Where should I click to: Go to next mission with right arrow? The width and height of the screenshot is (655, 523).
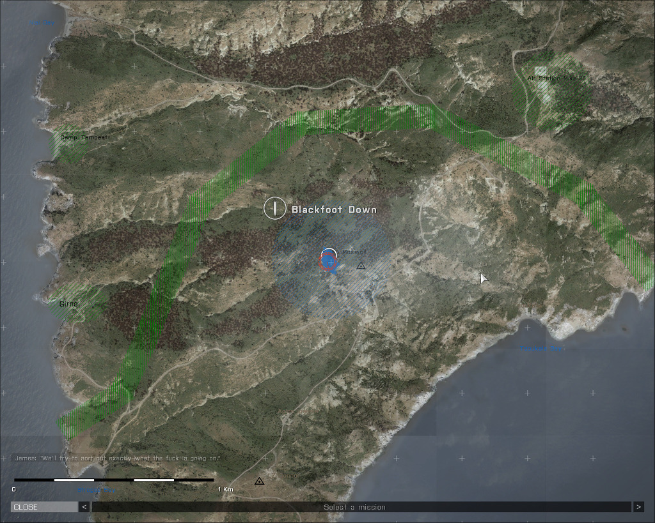pos(638,507)
